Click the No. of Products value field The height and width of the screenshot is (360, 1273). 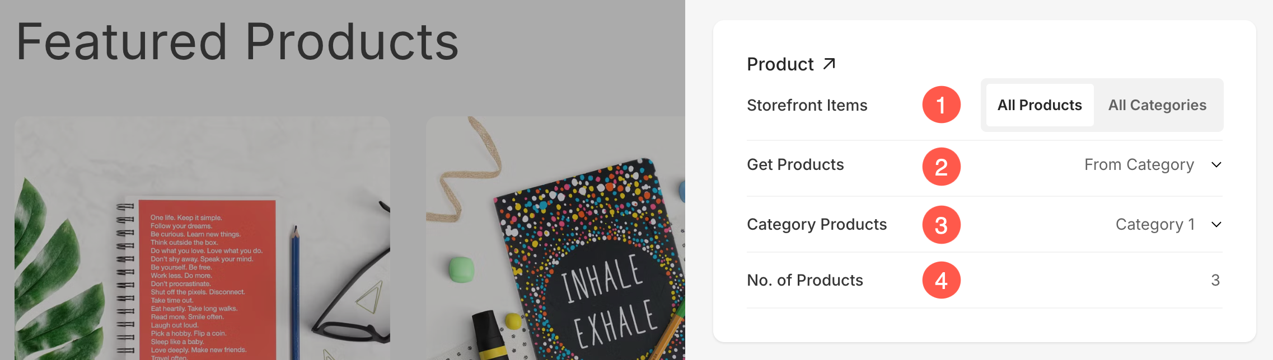(1215, 280)
